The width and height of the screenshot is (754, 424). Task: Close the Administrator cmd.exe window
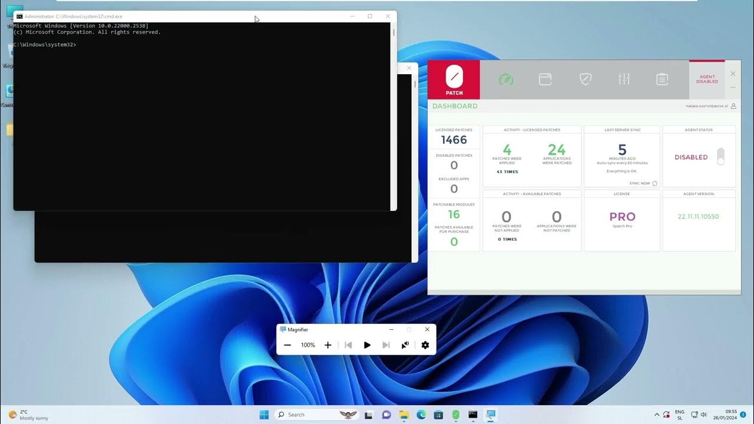click(388, 16)
